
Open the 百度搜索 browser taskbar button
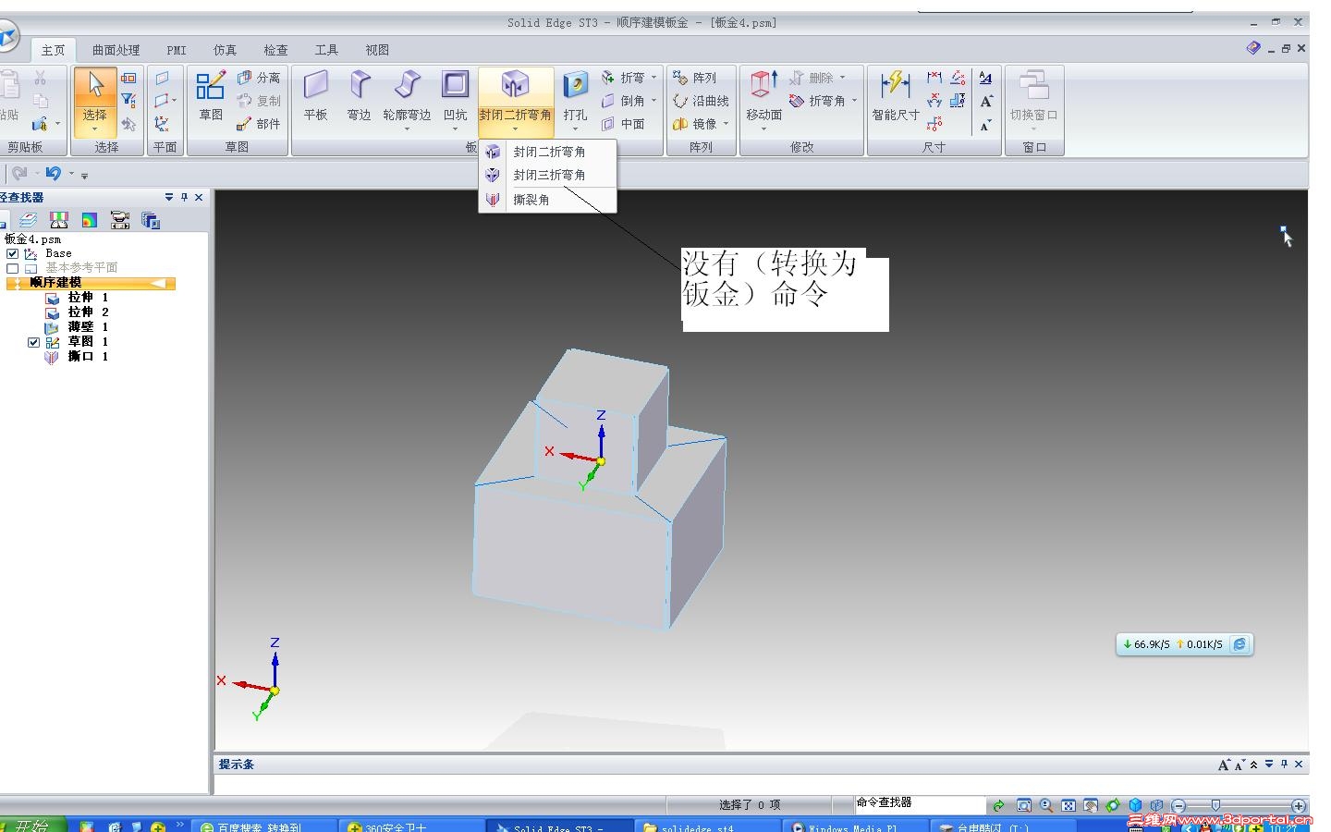264,826
